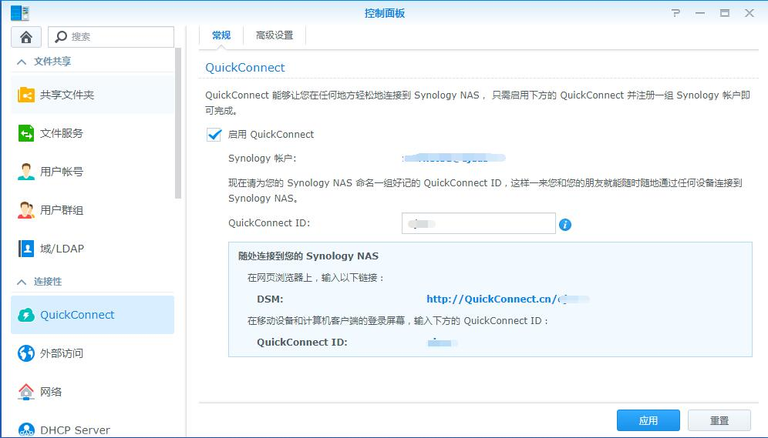Click into the 搜索 search field

(111, 37)
